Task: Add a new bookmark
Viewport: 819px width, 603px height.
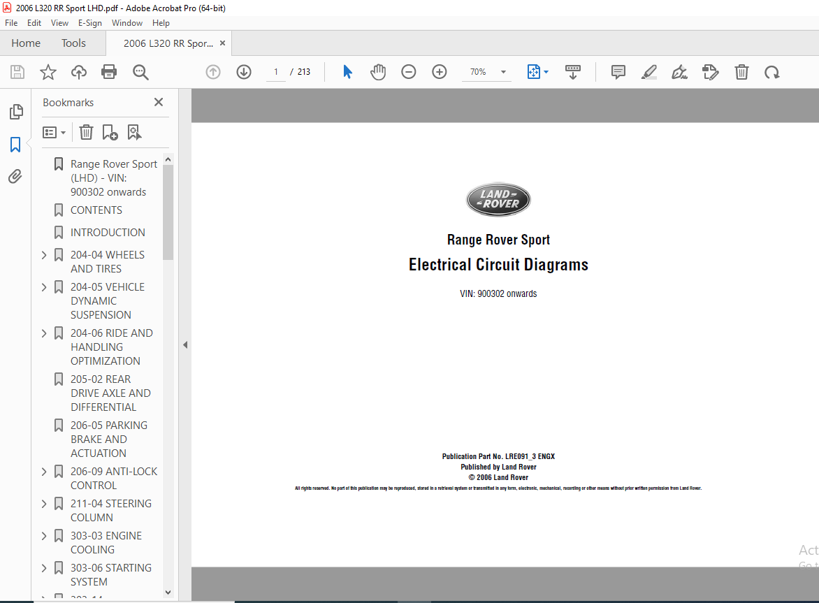Action: pyautogui.click(x=110, y=133)
